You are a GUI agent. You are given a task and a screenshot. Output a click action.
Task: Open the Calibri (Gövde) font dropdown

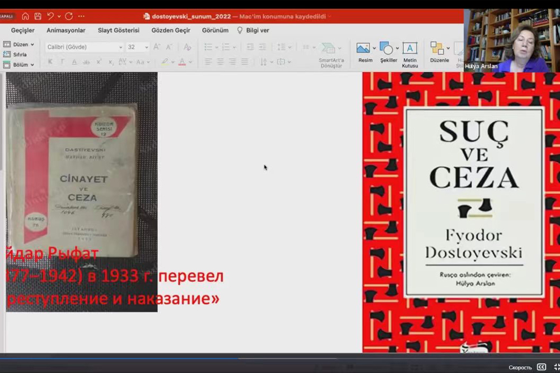(x=84, y=47)
